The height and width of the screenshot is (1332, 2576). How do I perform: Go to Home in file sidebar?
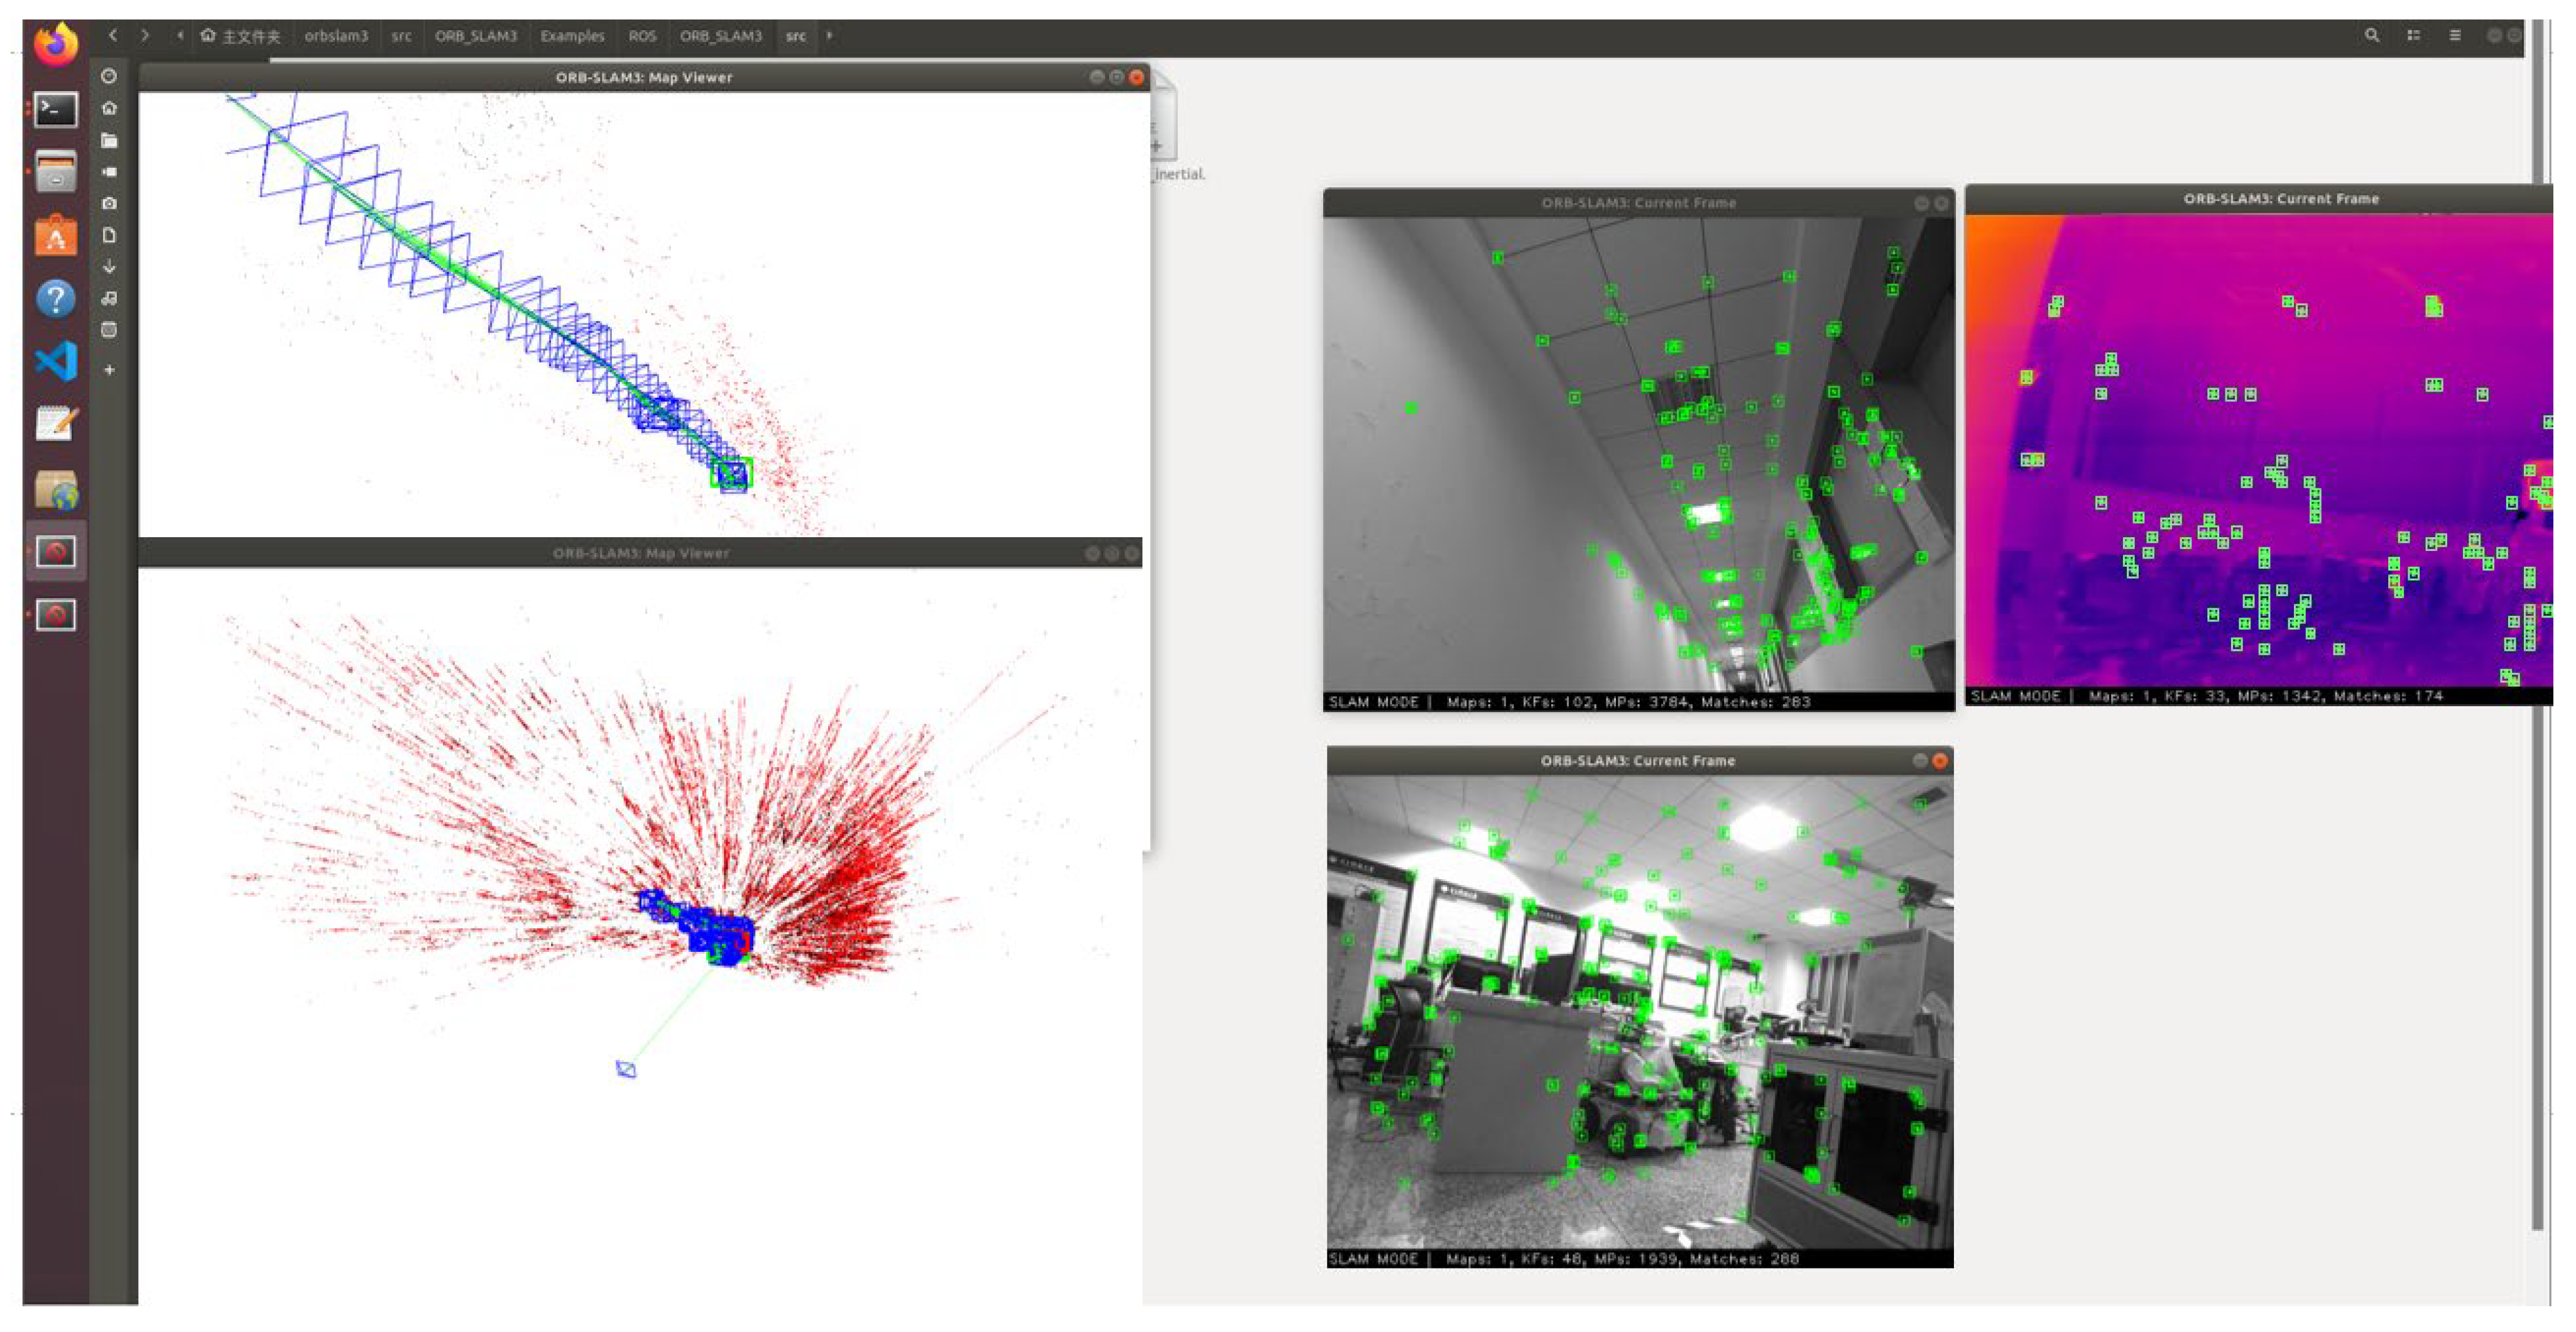click(x=109, y=108)
